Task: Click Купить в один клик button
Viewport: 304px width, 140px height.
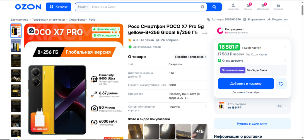Action: (x=252, y=124)
